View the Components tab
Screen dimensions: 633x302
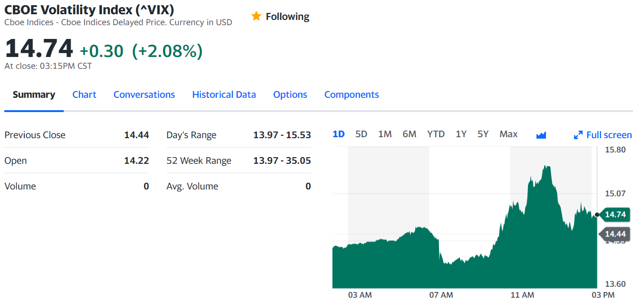[351, 94]
